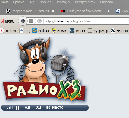Image resolution: width=129 pixels, height=118 pixels.
Task: Open the Mail.Ru bookmark
Action: coord(41,31)
